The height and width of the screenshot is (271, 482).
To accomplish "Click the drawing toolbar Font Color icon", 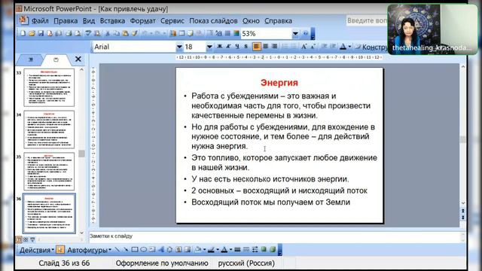I will coord(224,249).
